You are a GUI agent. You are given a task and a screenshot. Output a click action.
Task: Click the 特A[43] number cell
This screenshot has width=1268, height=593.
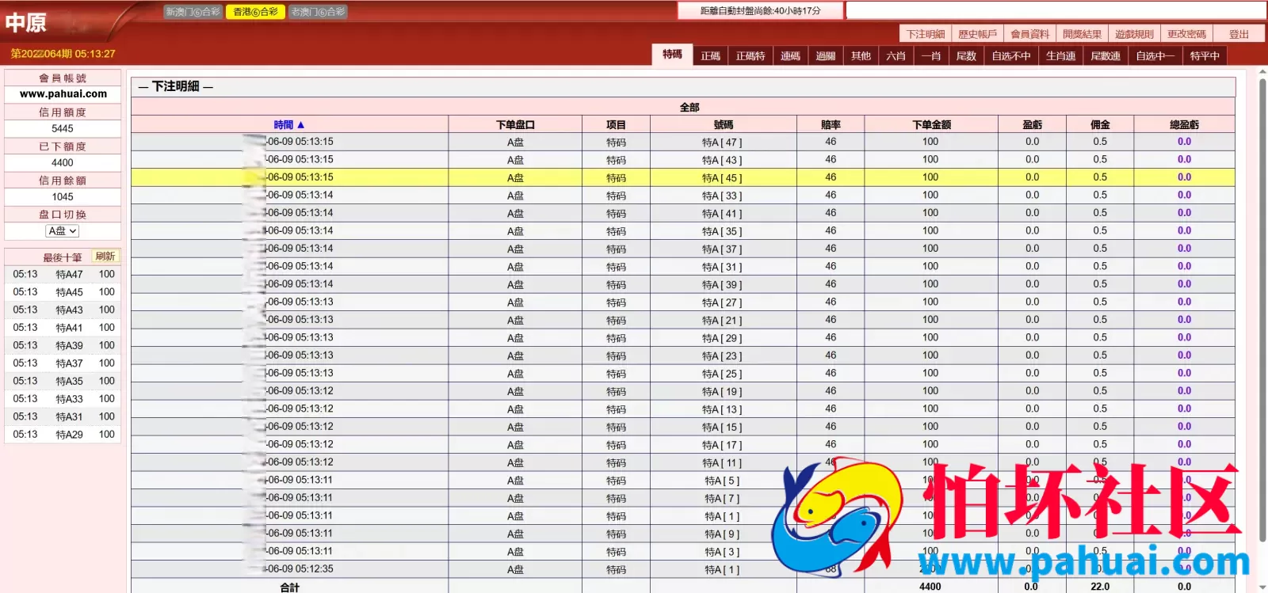722,160
